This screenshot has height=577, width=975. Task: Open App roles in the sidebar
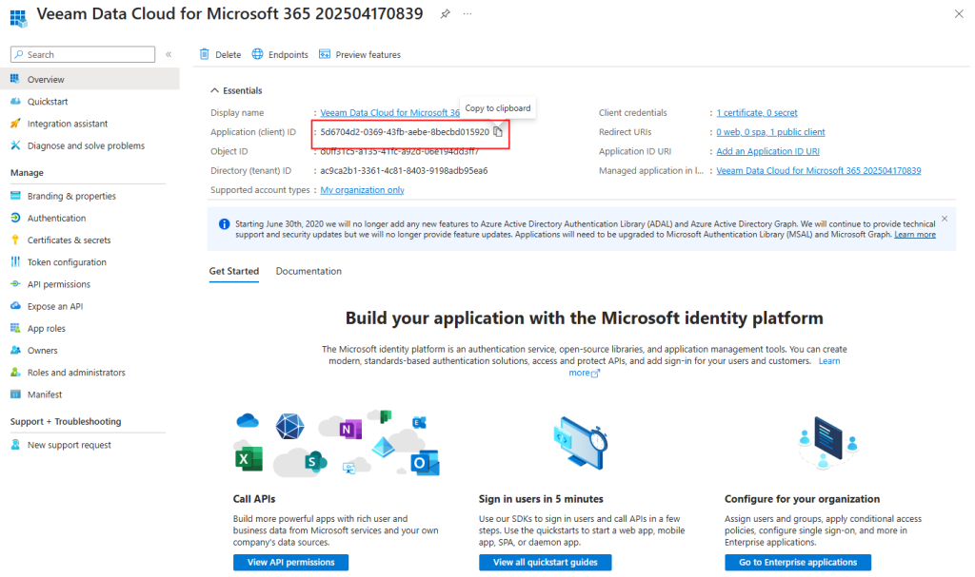46,329
